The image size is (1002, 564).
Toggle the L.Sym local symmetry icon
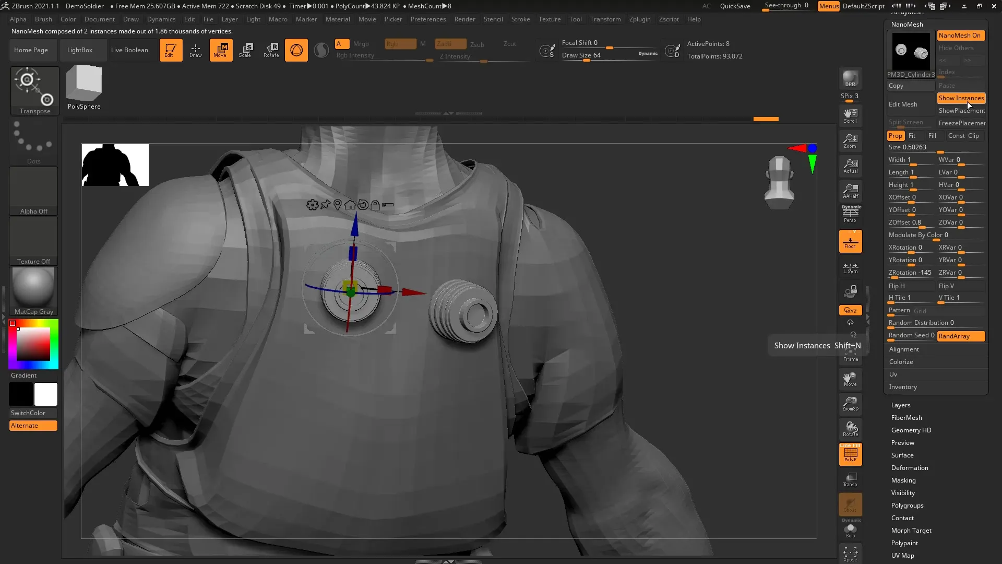pyautogui.click(x=850, y=268)
